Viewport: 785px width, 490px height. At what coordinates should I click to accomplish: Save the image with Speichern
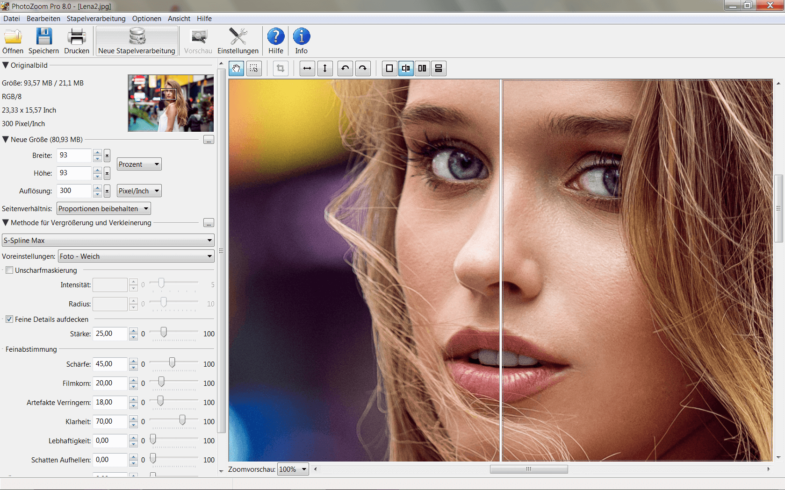pyautogui.click(x=43, y=40)
